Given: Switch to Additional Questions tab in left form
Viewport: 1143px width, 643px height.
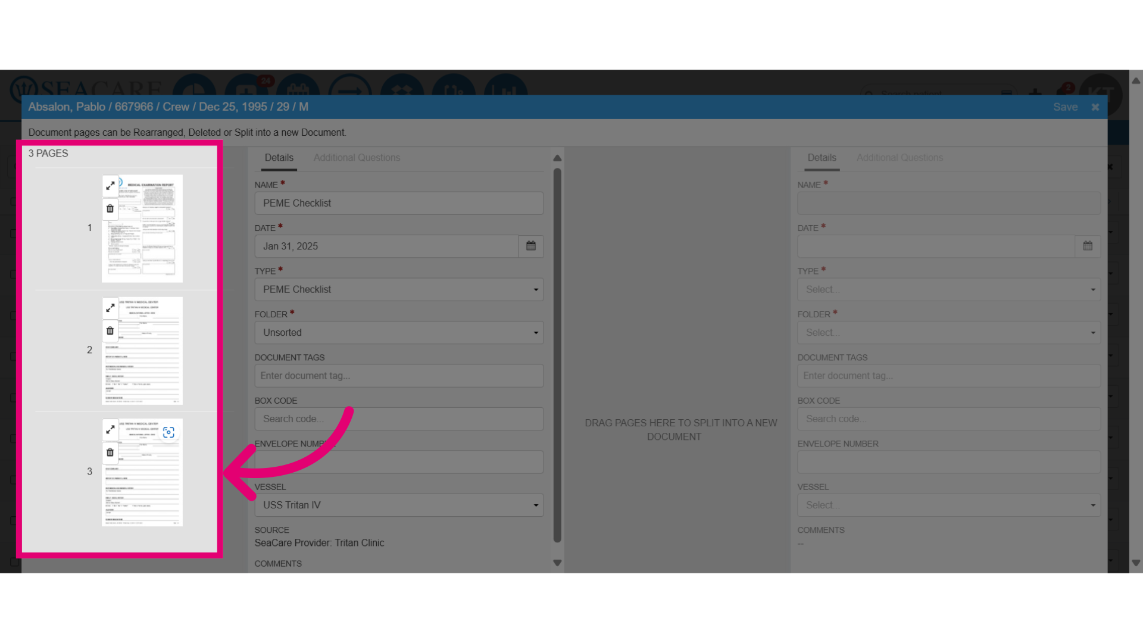Looking at the screenshot, I should coord(357,158).
